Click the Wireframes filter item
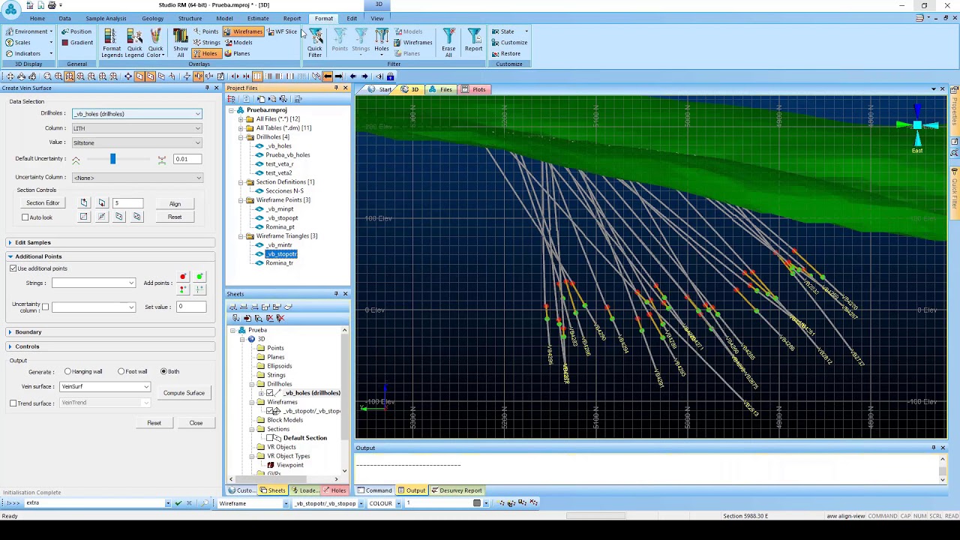This screenshot has height=540, width=960. click(413, 43)
